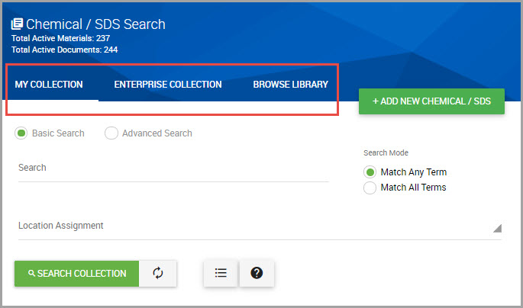Select the Advanced Search radio button
523x308 pixels.
pyautogui.click(x=111, y=133)
